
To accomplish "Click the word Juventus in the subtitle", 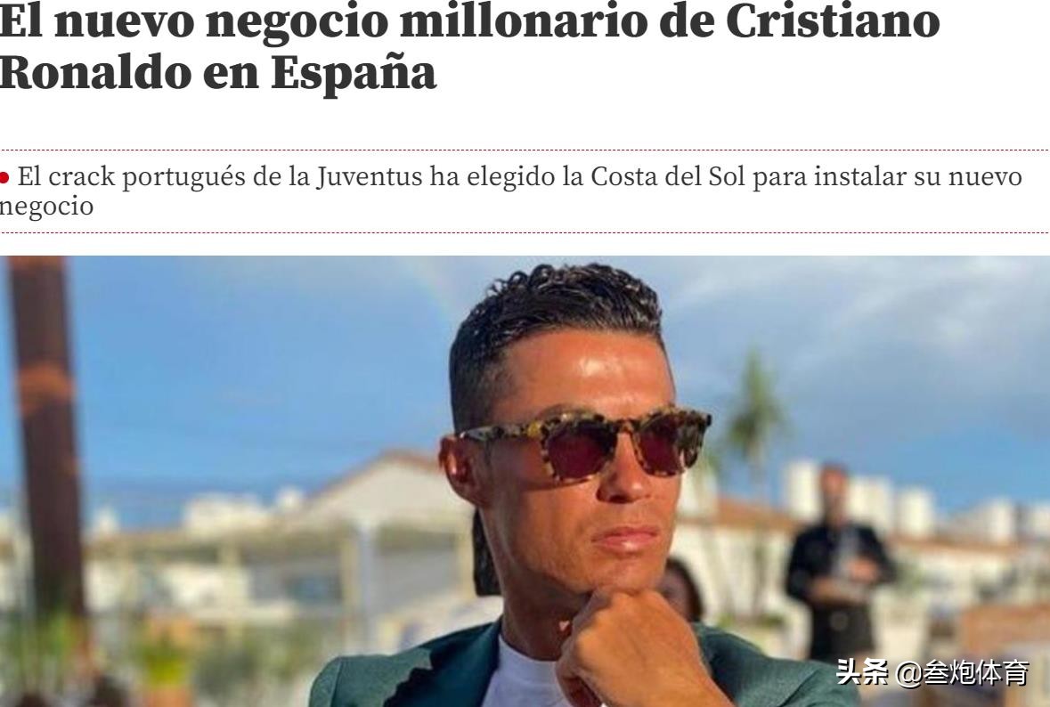I will coord(370,176).
